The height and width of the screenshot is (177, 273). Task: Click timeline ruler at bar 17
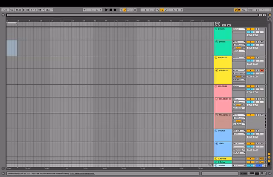(52, 21)
